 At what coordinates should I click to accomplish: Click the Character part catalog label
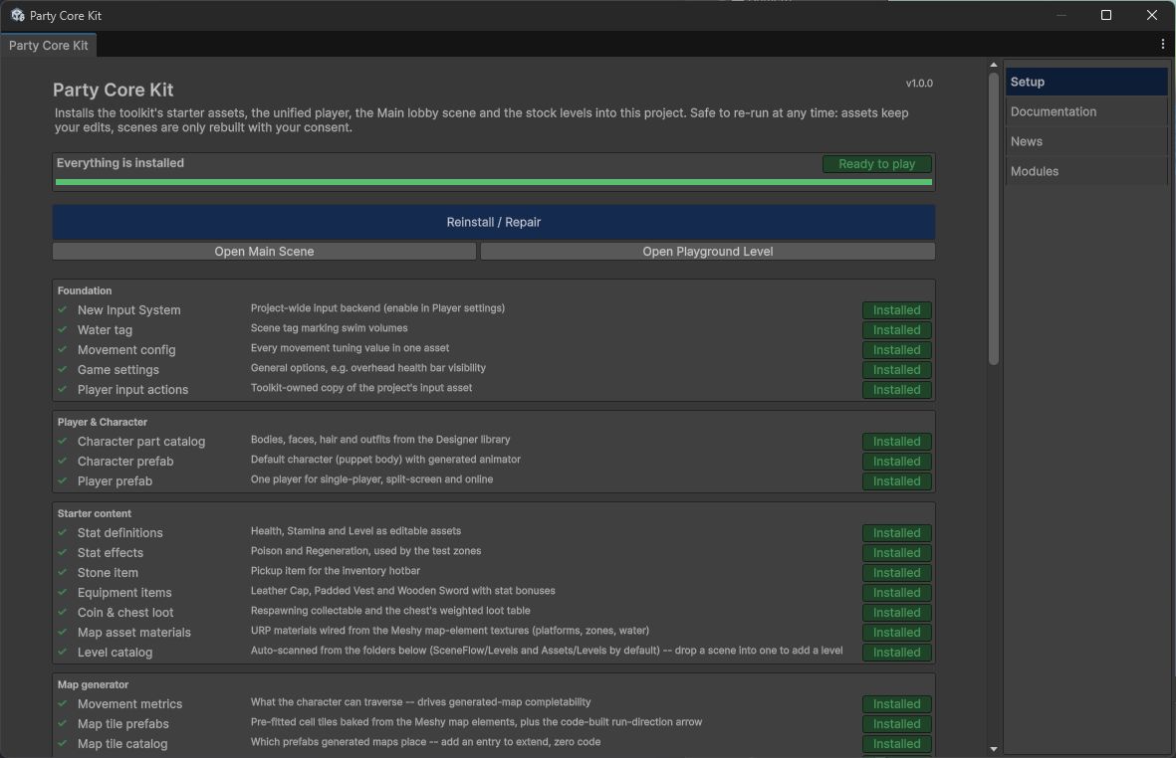pos(141,441)
